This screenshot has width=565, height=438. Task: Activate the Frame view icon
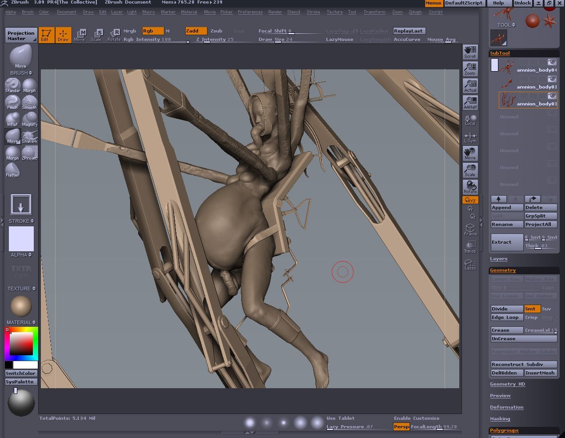pos(470,229)
